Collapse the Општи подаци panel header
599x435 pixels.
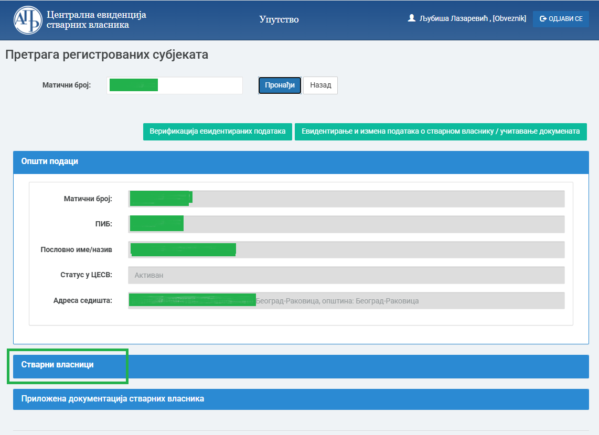point(301,162)
